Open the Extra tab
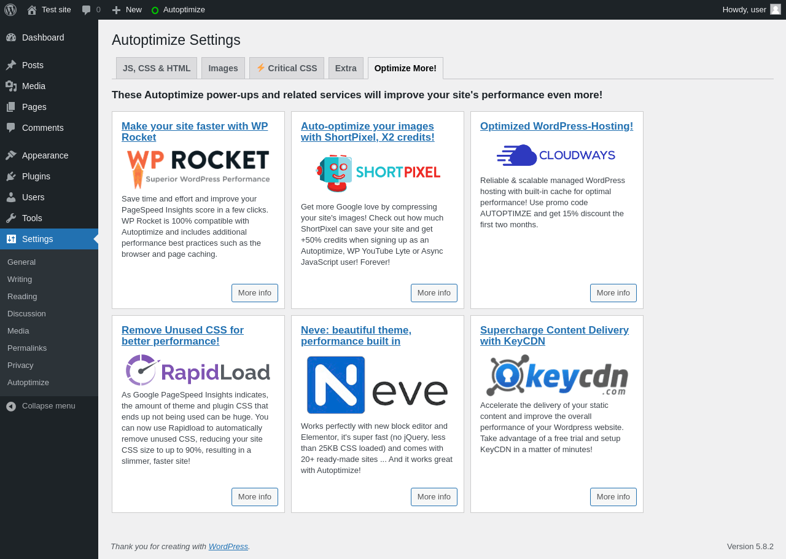 coord(346,68)
